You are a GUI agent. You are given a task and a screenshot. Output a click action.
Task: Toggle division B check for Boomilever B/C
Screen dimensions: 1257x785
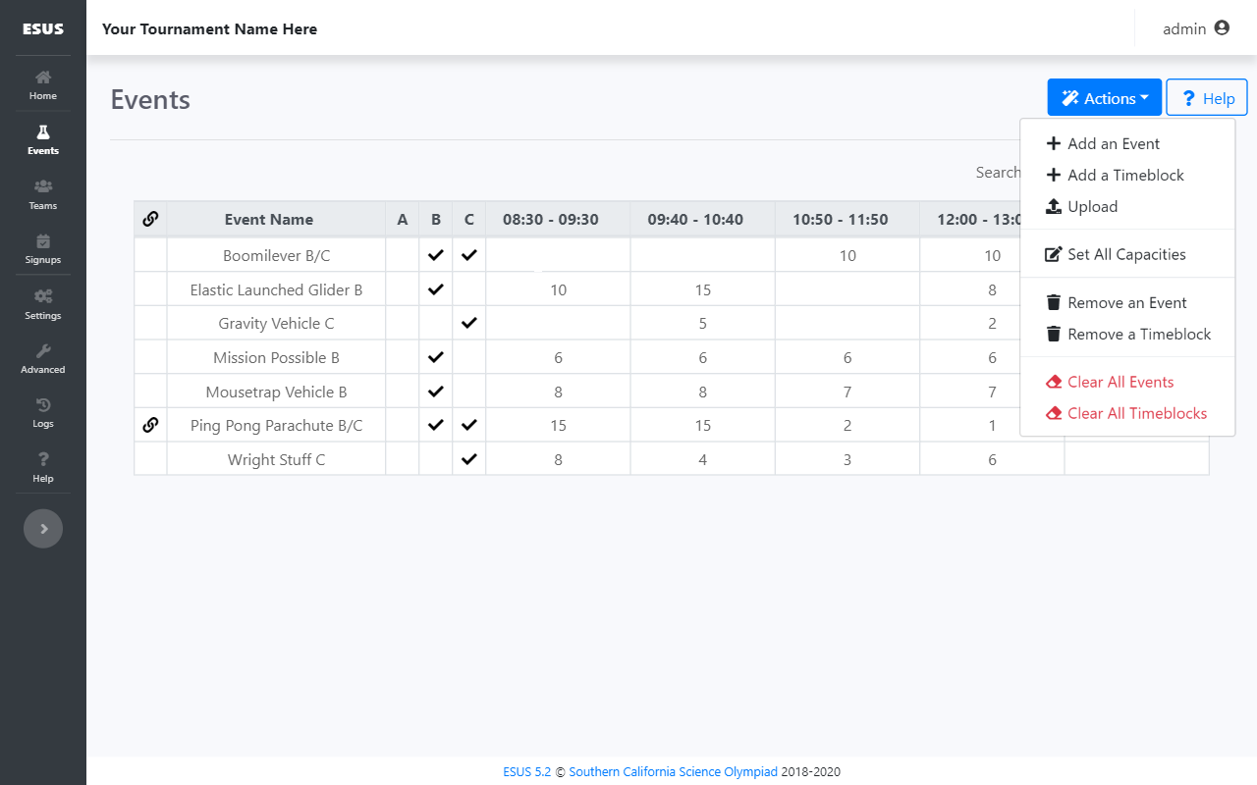coord(436,255)
